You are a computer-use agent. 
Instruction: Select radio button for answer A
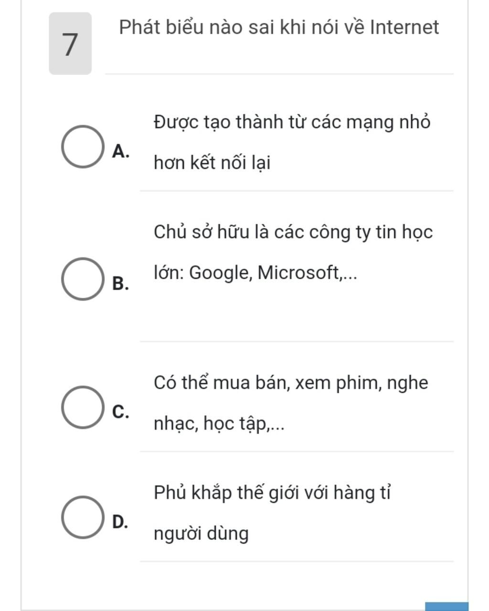(x=83, y=147)
